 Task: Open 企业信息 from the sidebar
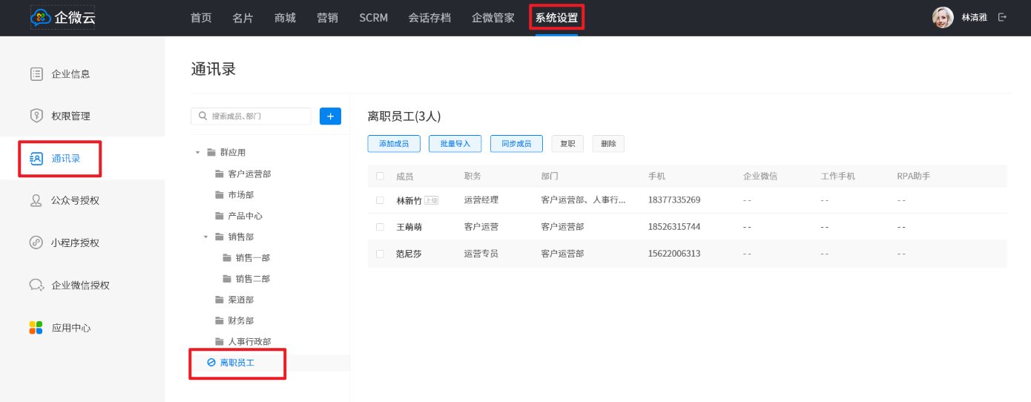(70, 74)
